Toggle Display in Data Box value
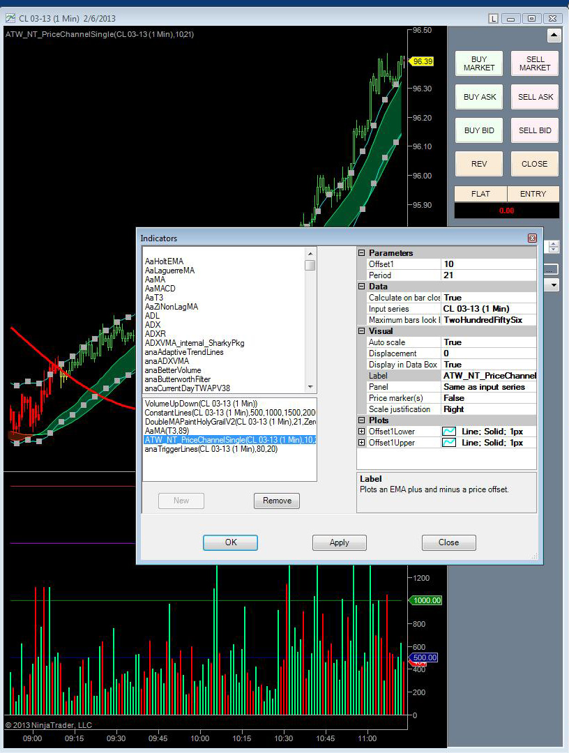 pyautogui.click(x=488, y=365)
